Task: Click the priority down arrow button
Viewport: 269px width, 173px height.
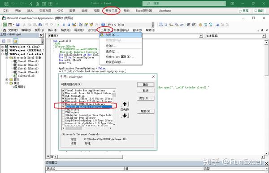Action: click(125, 116)
